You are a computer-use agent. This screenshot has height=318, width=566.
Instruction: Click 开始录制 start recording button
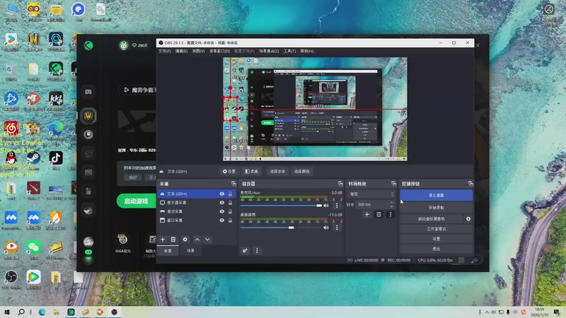437,208
